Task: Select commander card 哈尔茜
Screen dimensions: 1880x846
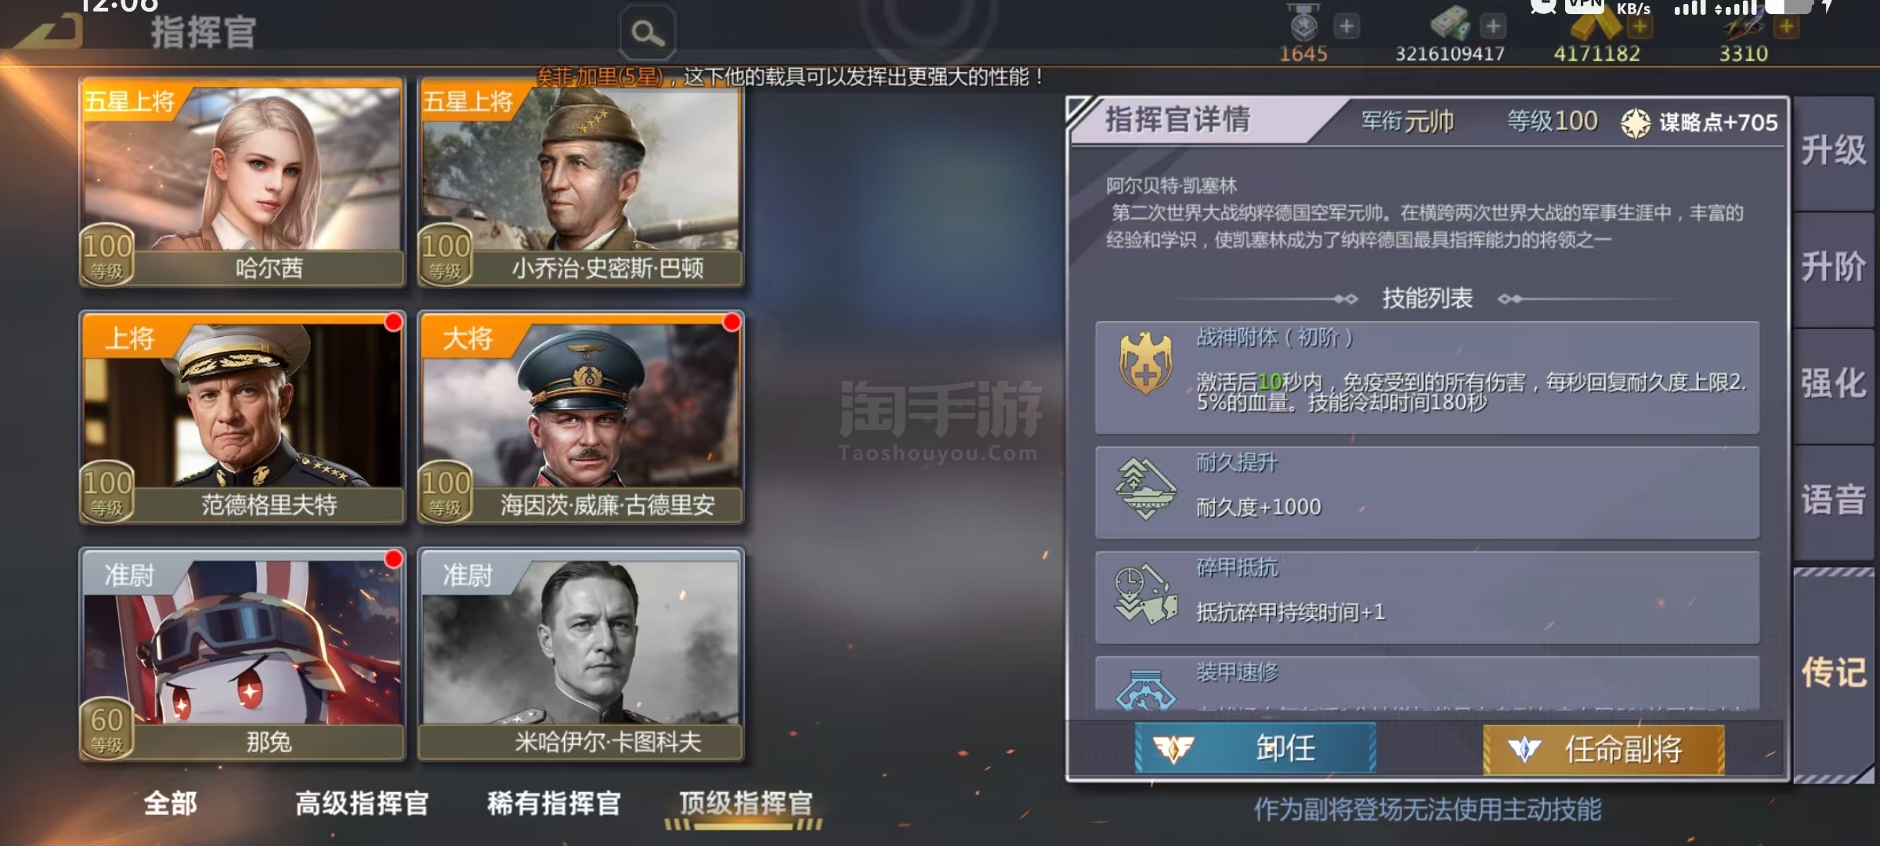Action: click(x=242, y=183)
